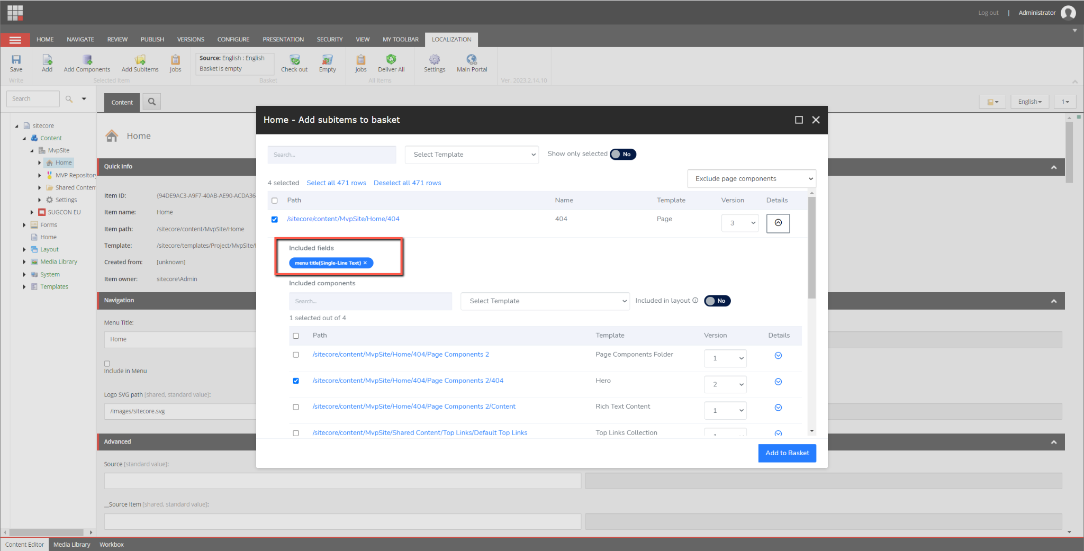1084x551 pixels.
Task: Open the Workbox bottom tab
Action: pyautogui.click(x=112, y=545)
